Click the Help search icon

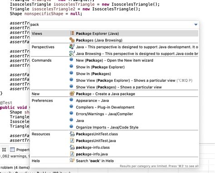coord(72,160)
